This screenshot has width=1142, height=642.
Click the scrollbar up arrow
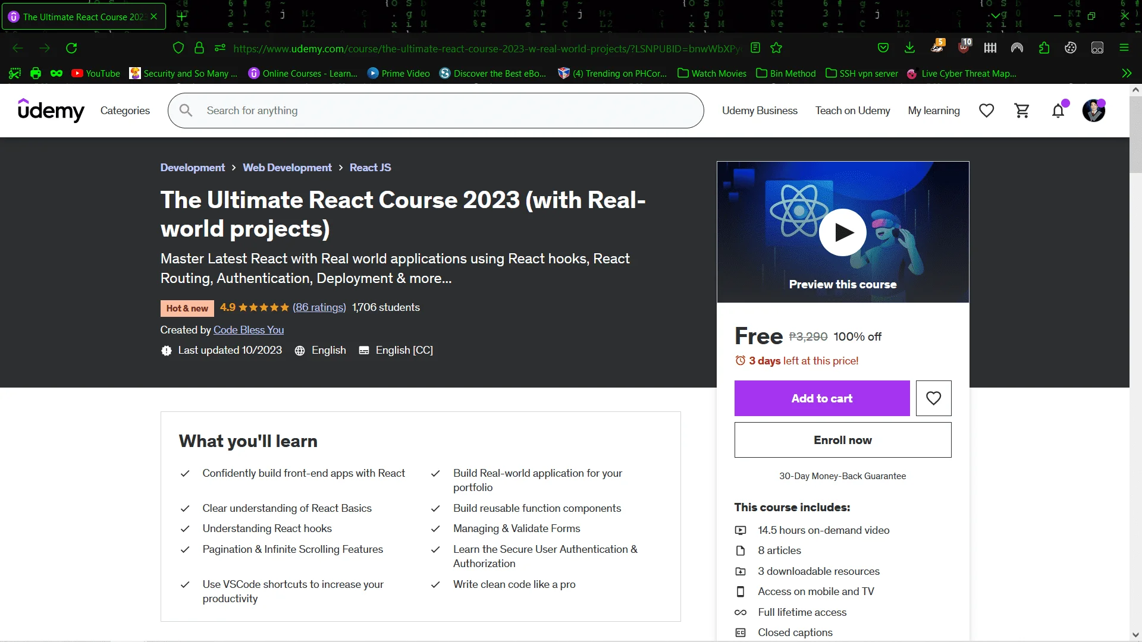coord(1135,90)
